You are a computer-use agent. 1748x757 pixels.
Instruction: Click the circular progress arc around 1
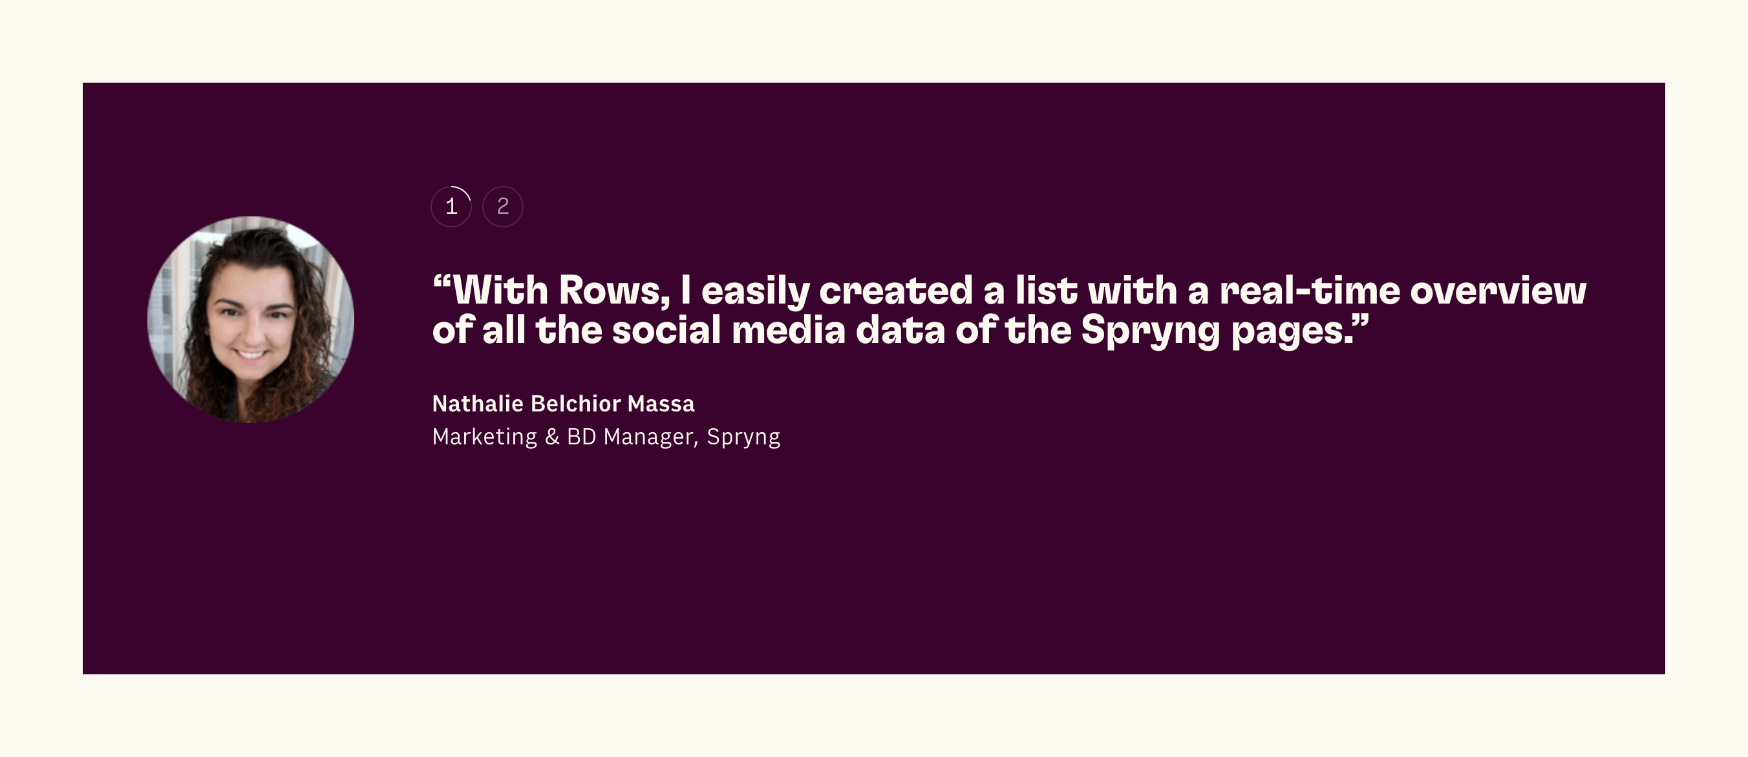(x=465, y=192)
